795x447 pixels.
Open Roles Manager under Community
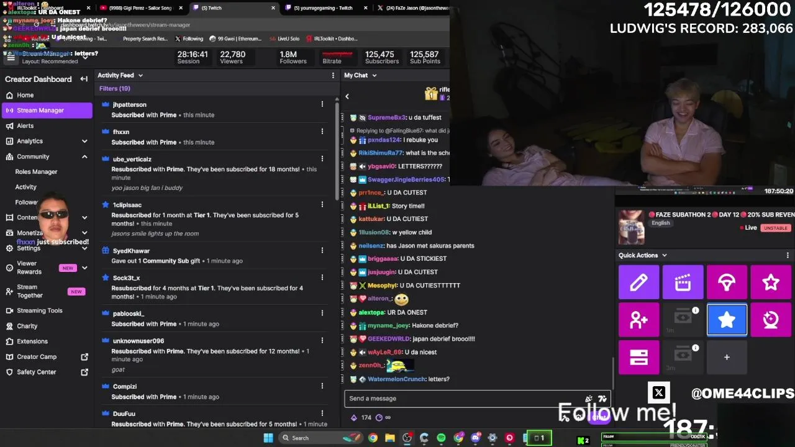36,171
